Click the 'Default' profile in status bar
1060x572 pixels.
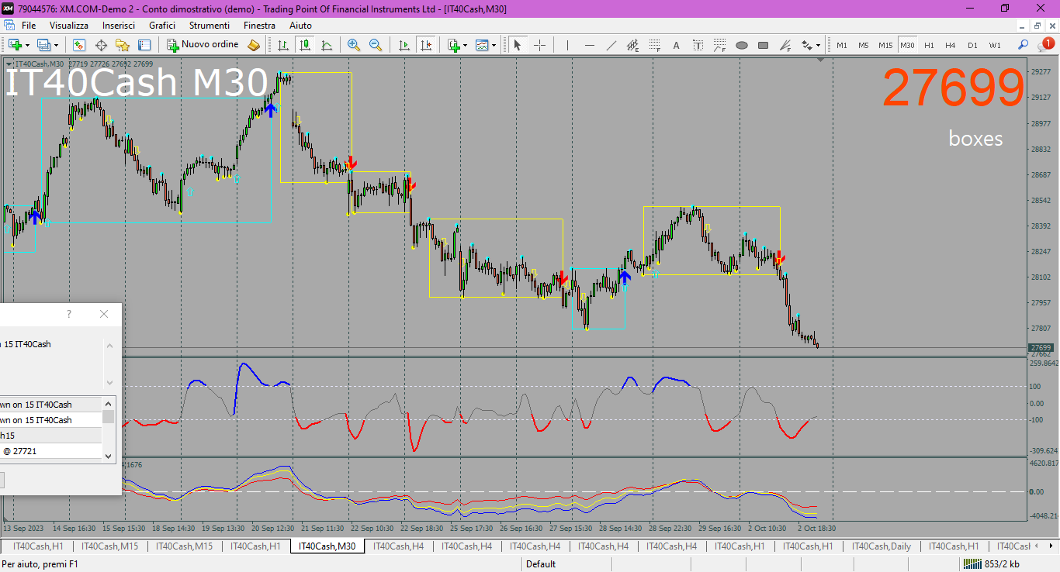tap(541, 564)
